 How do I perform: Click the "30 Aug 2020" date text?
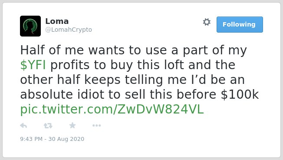click(x=66, y=139)
